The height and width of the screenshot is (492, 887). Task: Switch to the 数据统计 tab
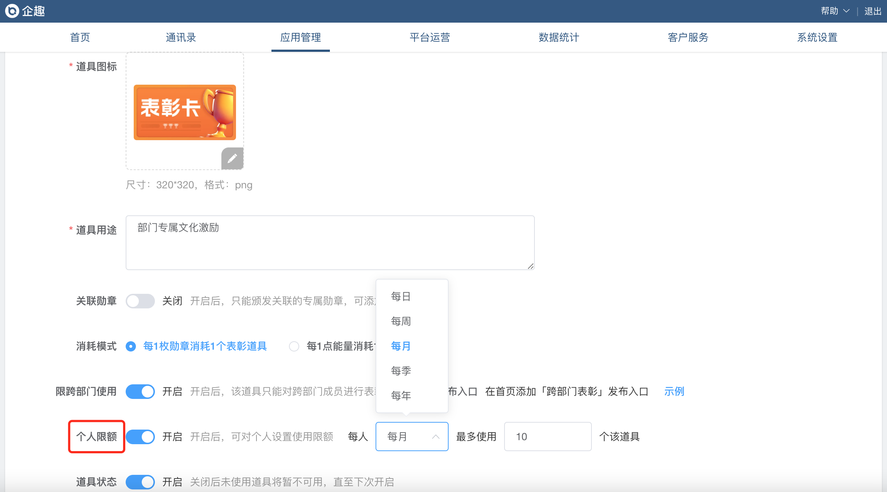point(559,38)
